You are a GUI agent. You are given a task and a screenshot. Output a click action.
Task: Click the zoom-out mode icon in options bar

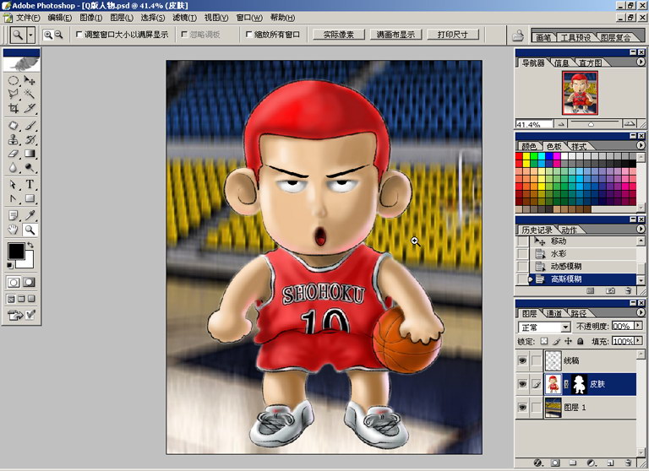pos(59,35)
